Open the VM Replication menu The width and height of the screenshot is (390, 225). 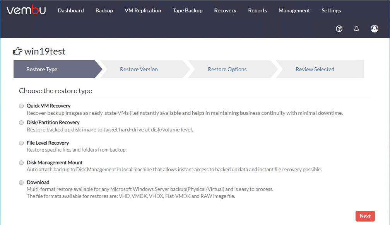(x=143, y=10)
